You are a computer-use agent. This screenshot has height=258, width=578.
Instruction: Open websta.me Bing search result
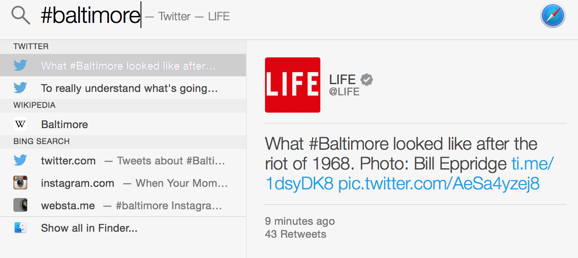68,205
